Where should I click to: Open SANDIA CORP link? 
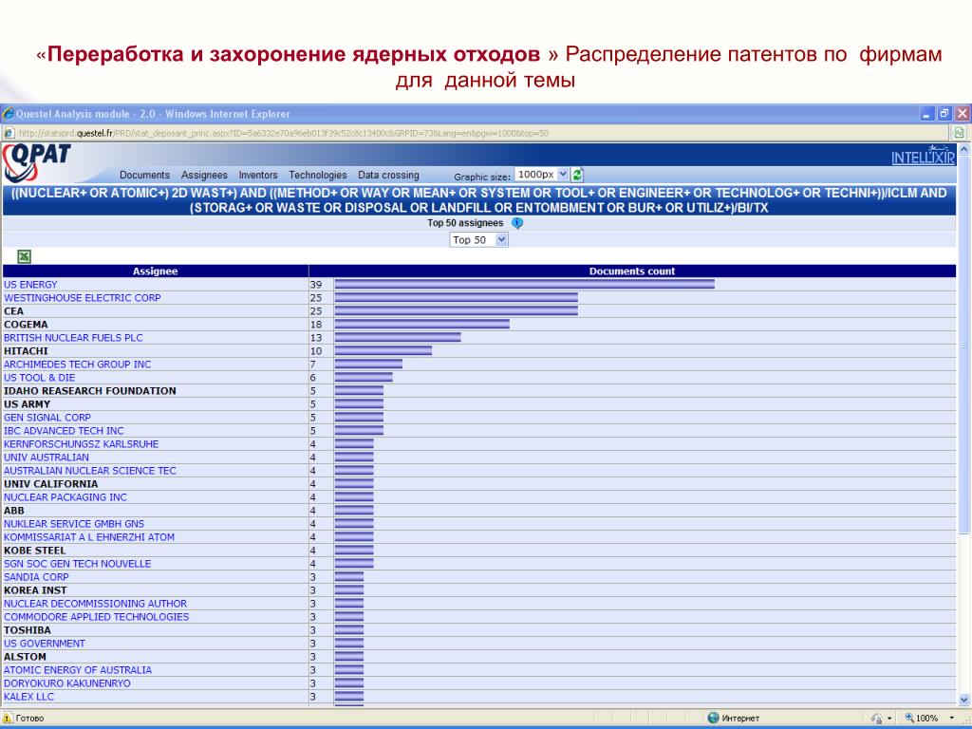click(36, 577)
